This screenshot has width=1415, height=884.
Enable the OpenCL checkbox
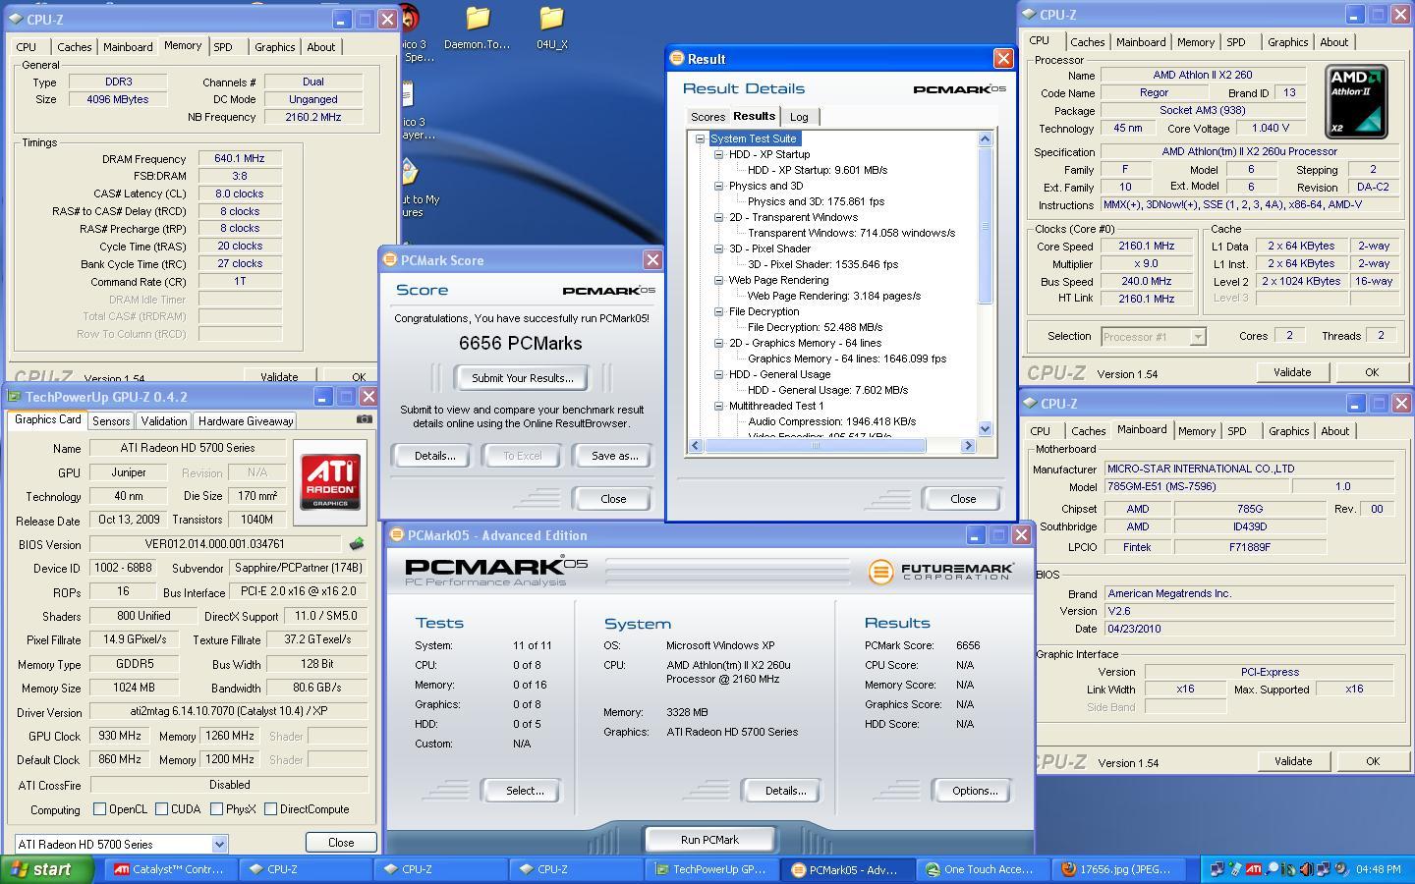click(x=99, y=809)
